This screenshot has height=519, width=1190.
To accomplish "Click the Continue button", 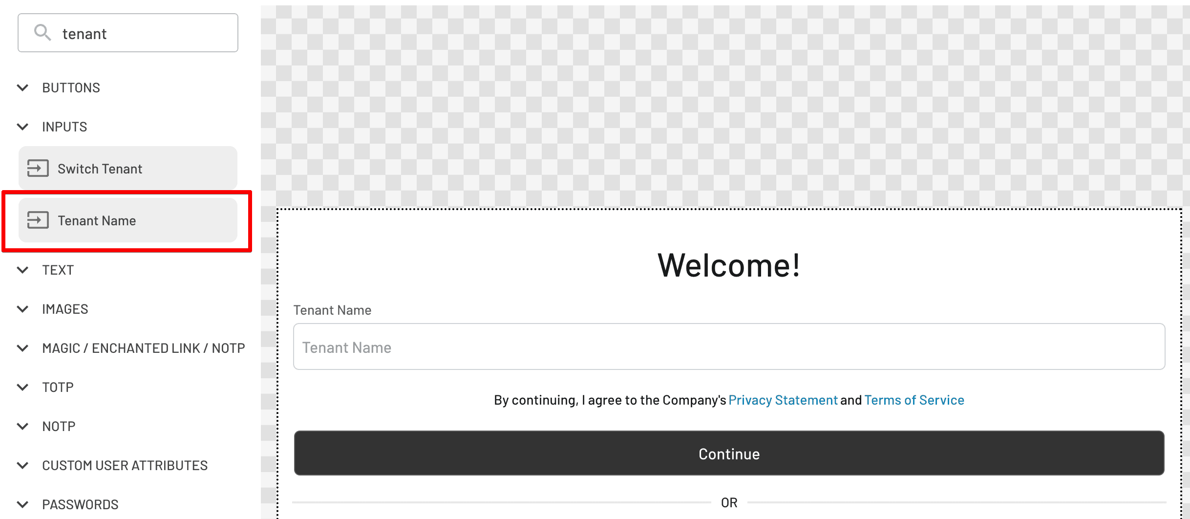I will point(729,453).
